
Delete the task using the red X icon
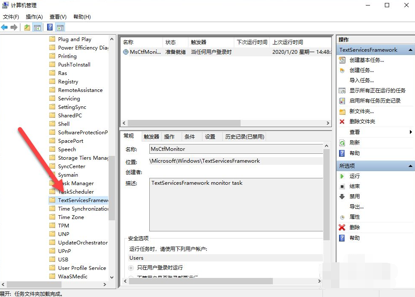click(x=342, y=227)
